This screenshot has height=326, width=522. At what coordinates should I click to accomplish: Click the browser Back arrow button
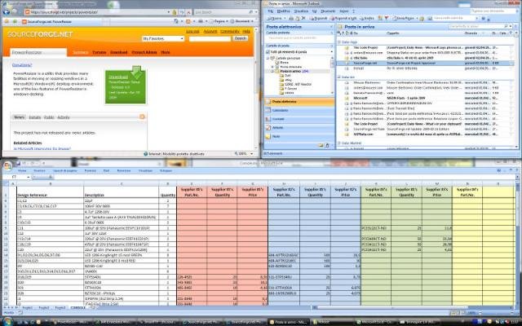pos(6,11)
